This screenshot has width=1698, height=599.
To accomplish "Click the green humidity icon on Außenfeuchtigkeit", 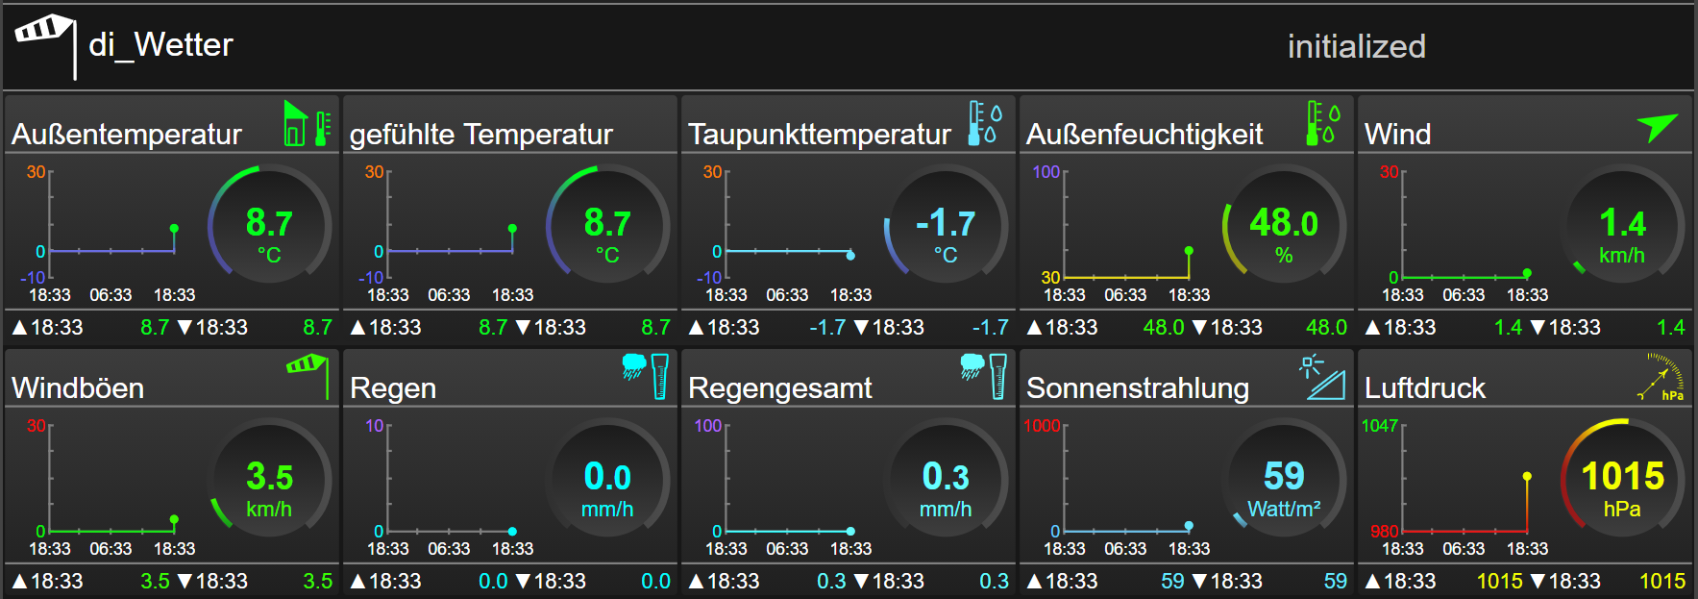I will [x=1322, y=123].
